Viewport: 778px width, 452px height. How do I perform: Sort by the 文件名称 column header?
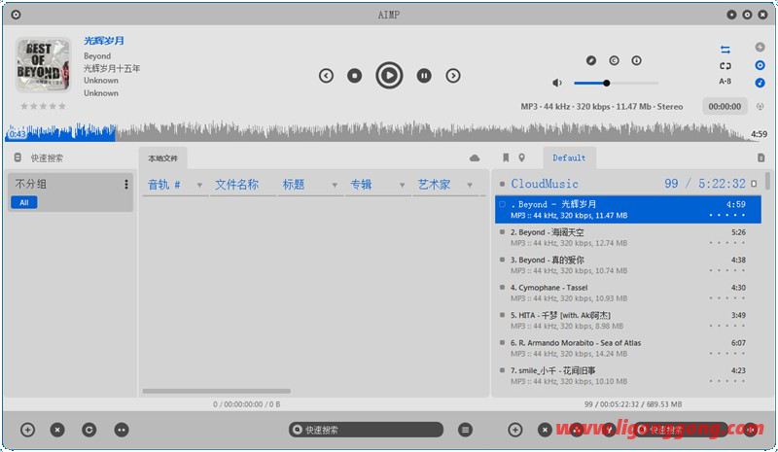point(236,185)
